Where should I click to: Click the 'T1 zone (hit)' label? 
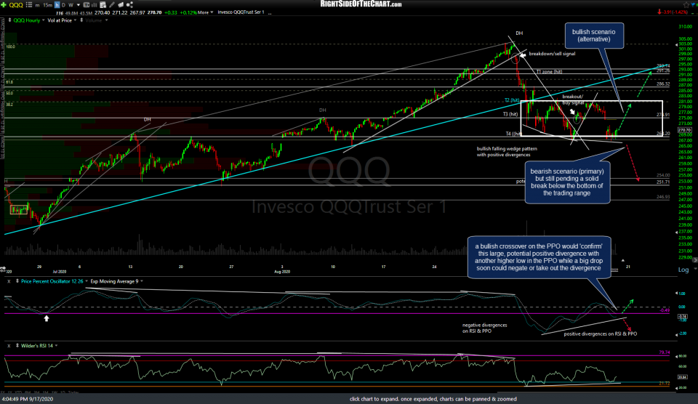click(x=550, y=72)
